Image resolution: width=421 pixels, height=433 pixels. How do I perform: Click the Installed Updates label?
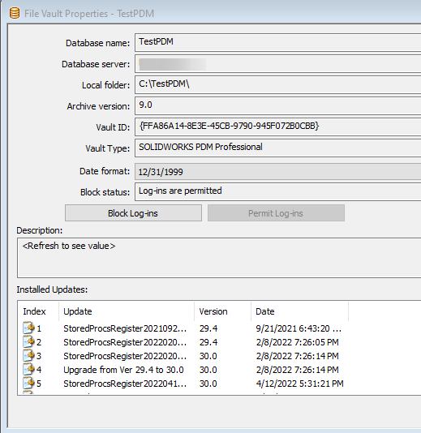52,289
